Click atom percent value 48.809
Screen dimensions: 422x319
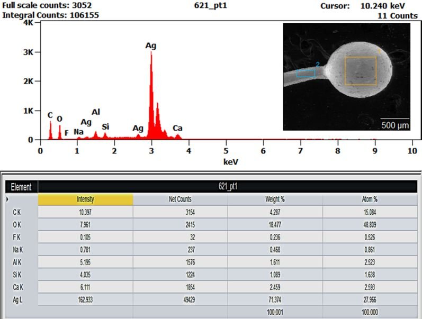[370, 225]
